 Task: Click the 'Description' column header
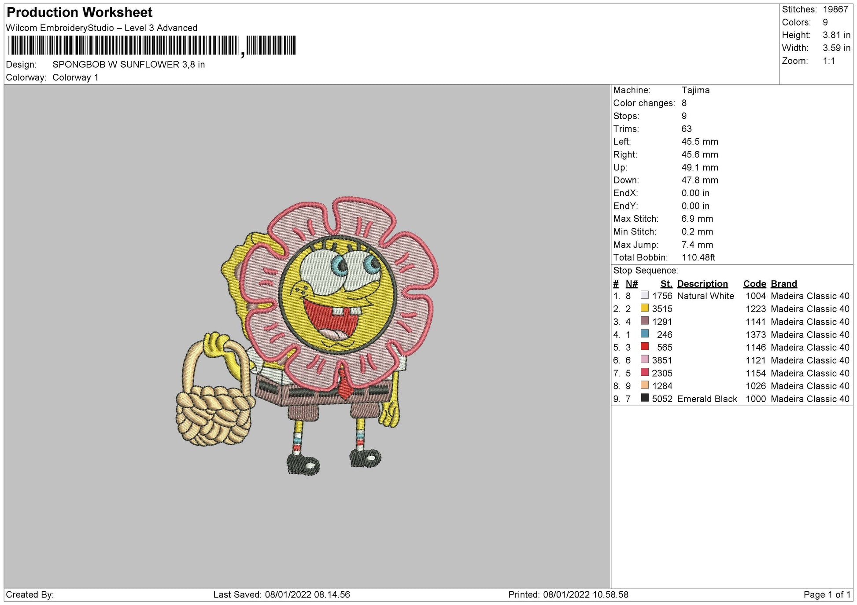(702, 284)
